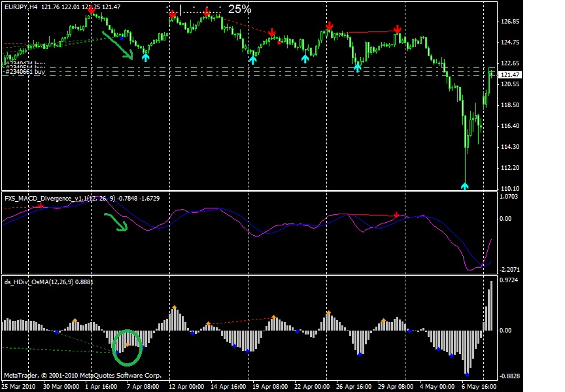Click the #2340661 buy order label
The image size is (565, 392).
[26, 72]
